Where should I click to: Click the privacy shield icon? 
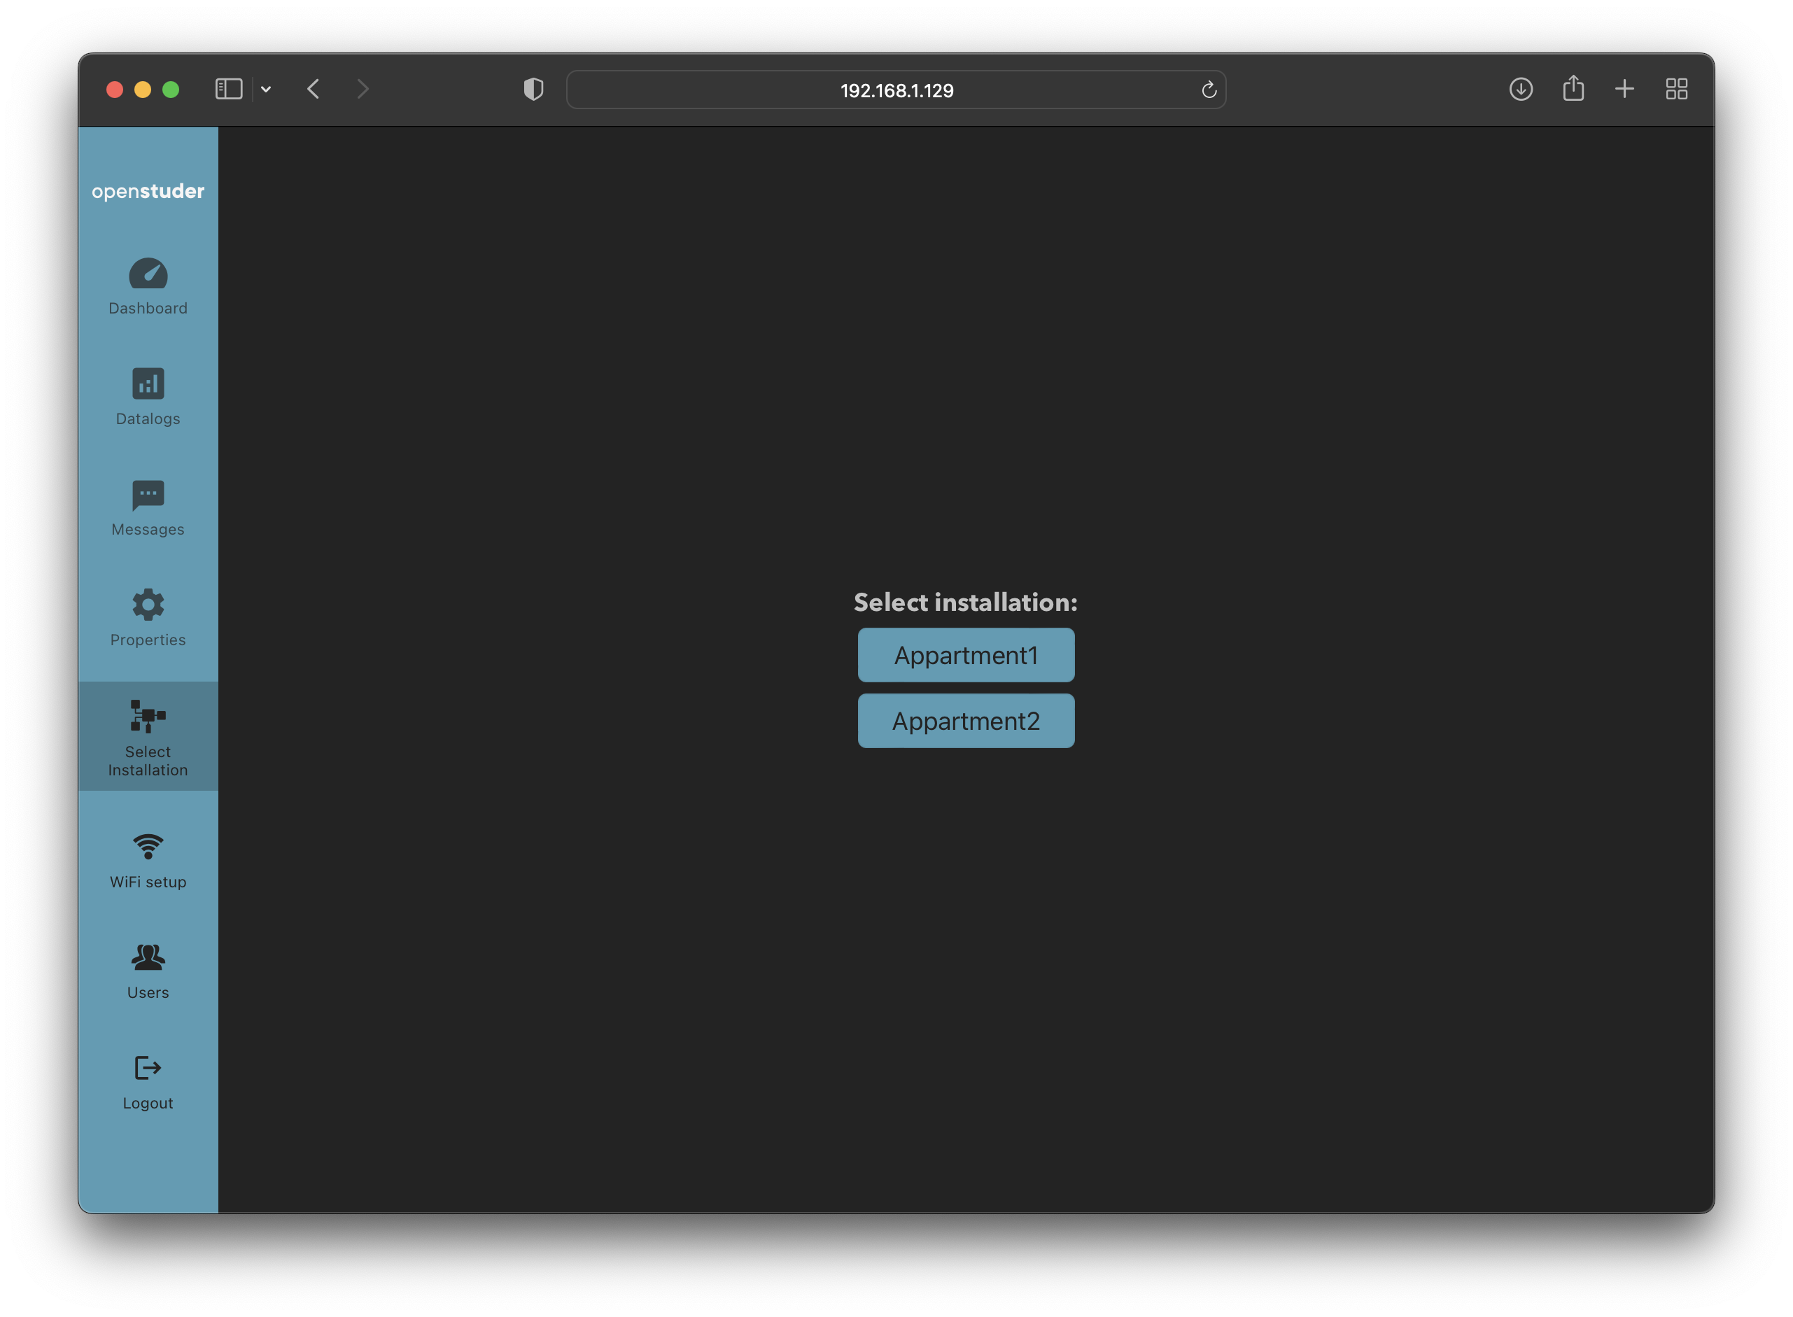(x=533, y=88)
